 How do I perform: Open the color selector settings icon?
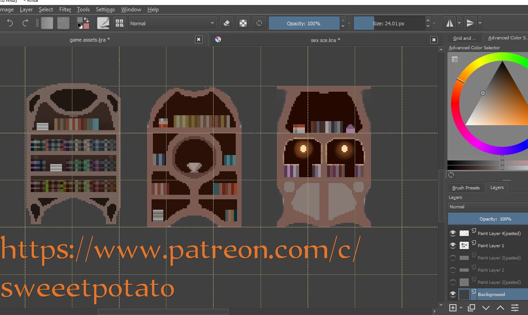click(x=455, y=60)
